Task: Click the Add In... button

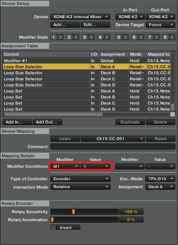Action: pyautogui.click(x=17, y=122)
